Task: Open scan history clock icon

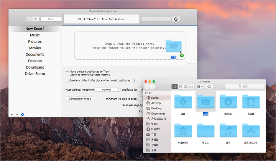Action: tap(176, 19)
